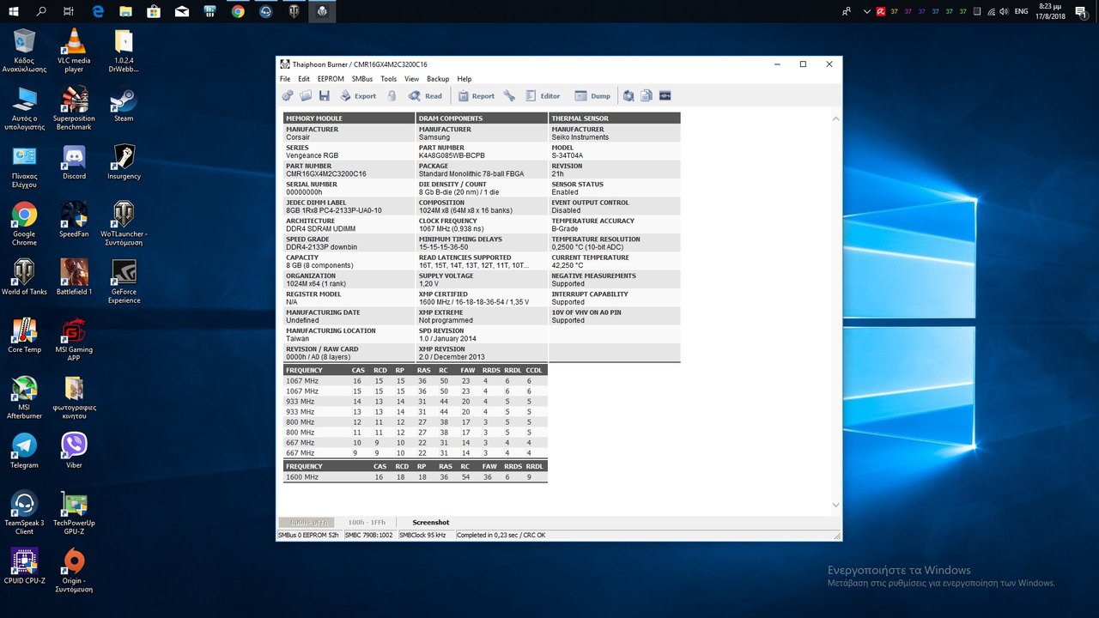Image resolution: width=1099 pixels, height=618 pixels.
Task: Open the Viber desktop icon
Action: click(74, 451)
